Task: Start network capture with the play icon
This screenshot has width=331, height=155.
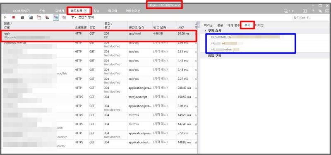Action: click(5, 17)
